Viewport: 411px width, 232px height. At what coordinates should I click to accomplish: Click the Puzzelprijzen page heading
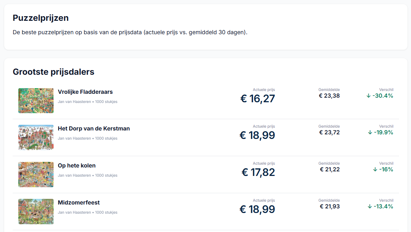(41, 18)
